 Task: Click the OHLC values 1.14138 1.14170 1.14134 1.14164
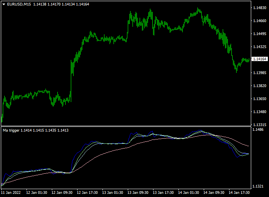click(x=61, y=4)
